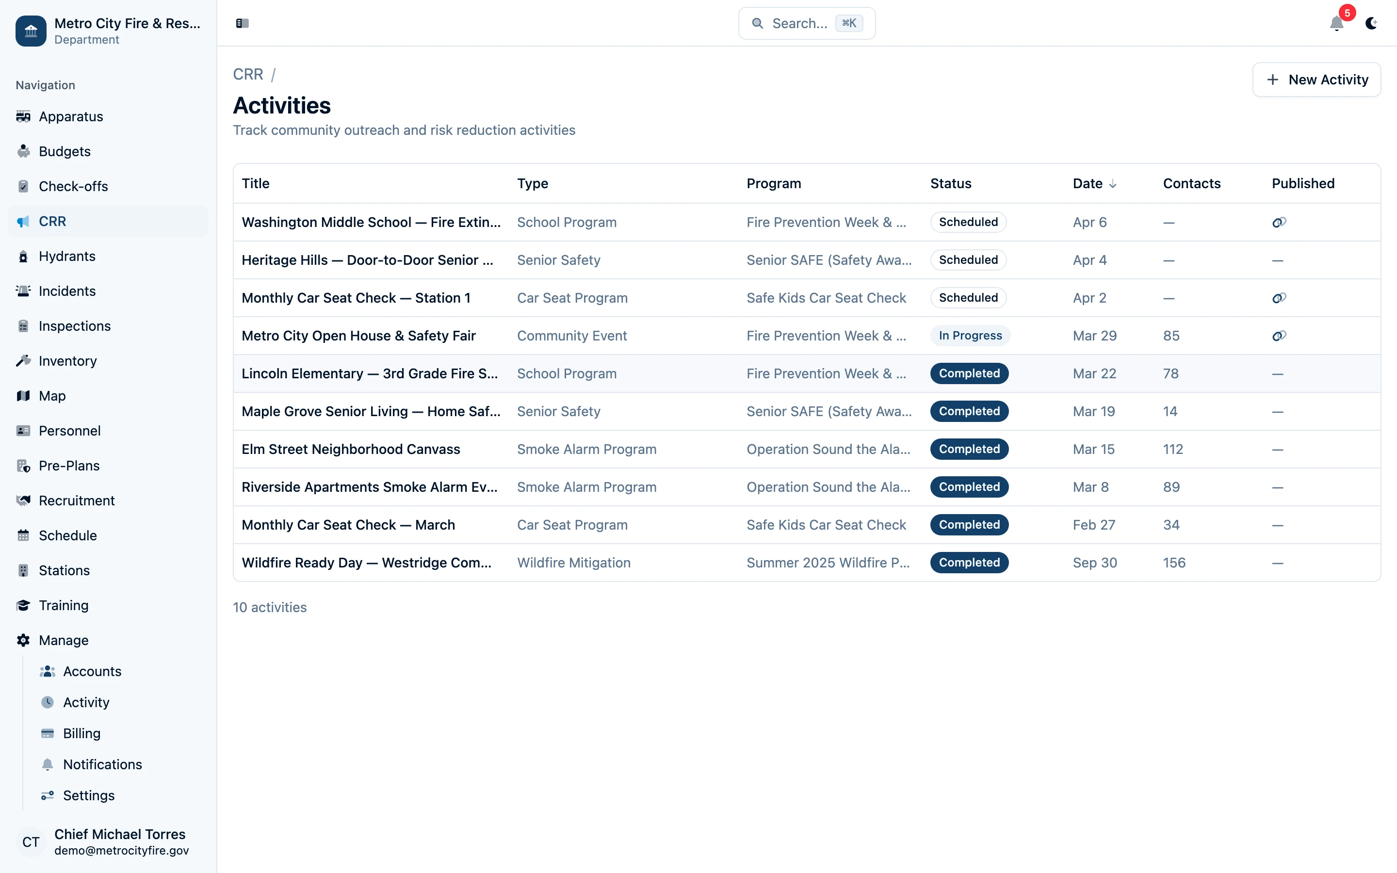Select the Apparatus icon in the sidebar

pos(23,116)
